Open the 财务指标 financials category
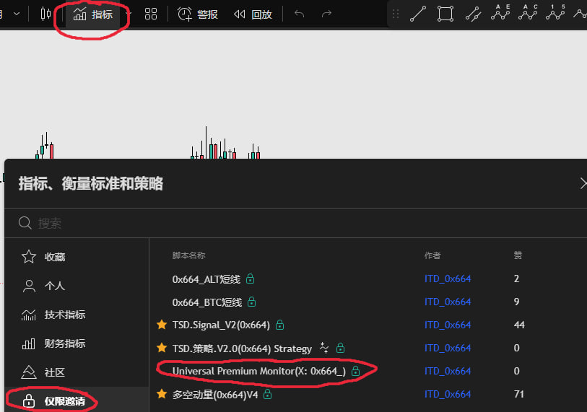 (x=77, y=343)
